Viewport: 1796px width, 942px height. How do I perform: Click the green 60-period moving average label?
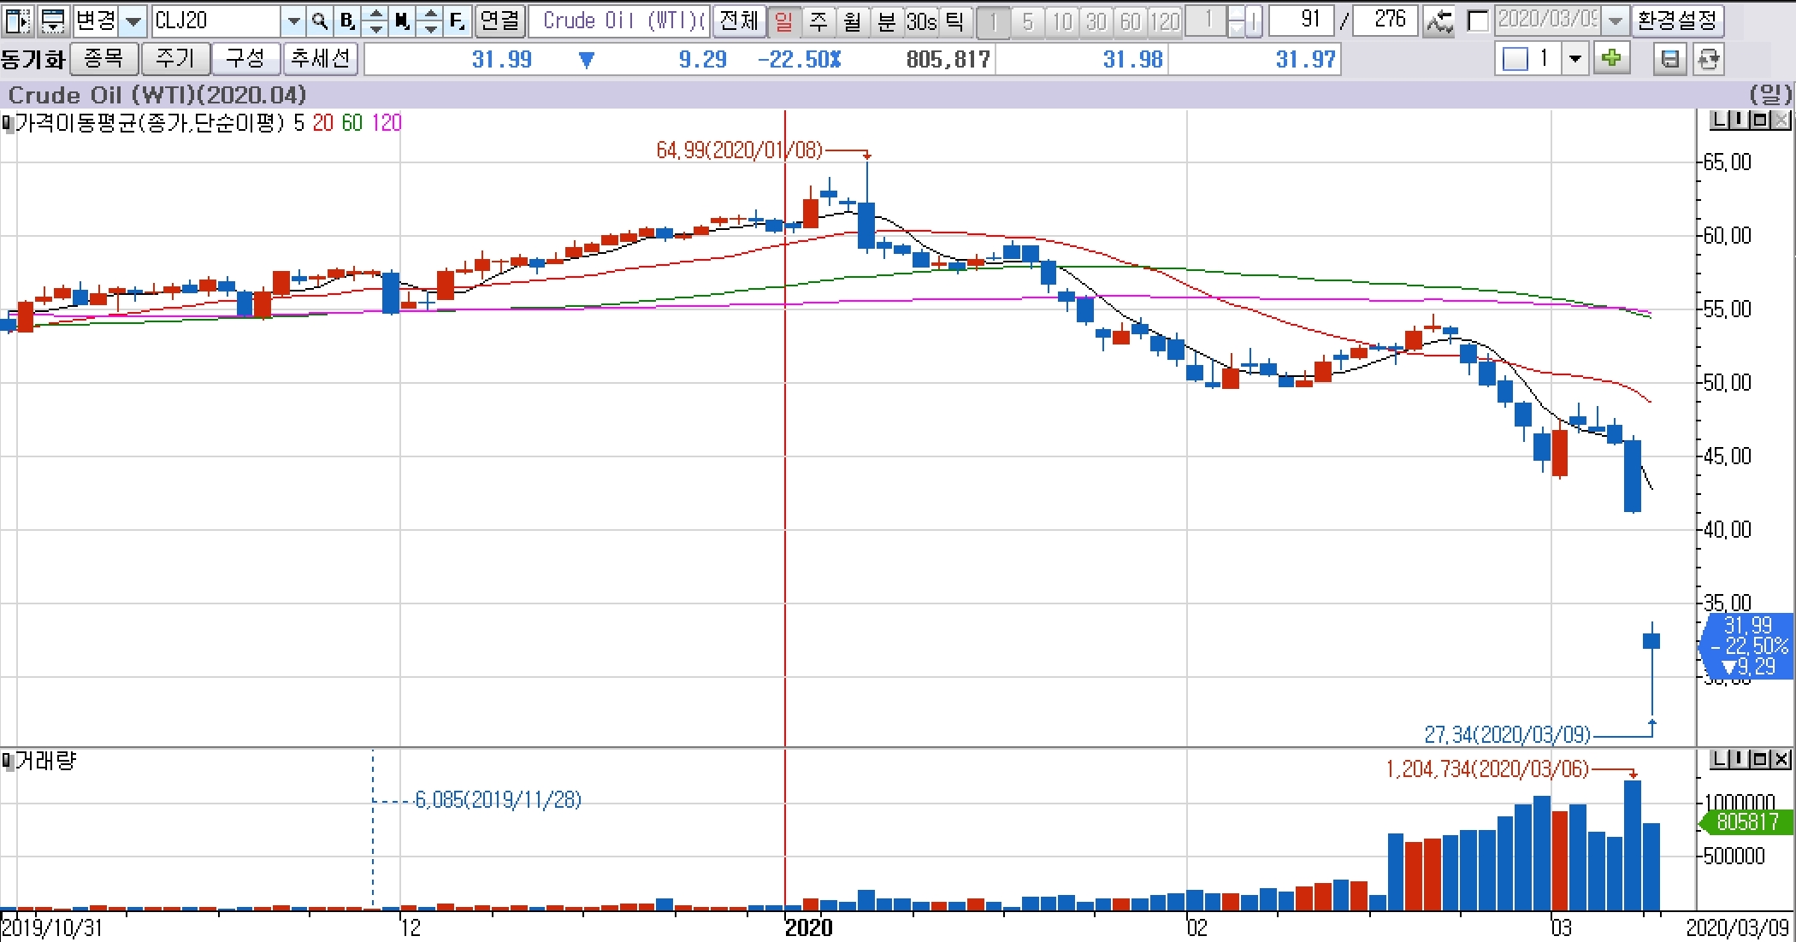[352, 123]
